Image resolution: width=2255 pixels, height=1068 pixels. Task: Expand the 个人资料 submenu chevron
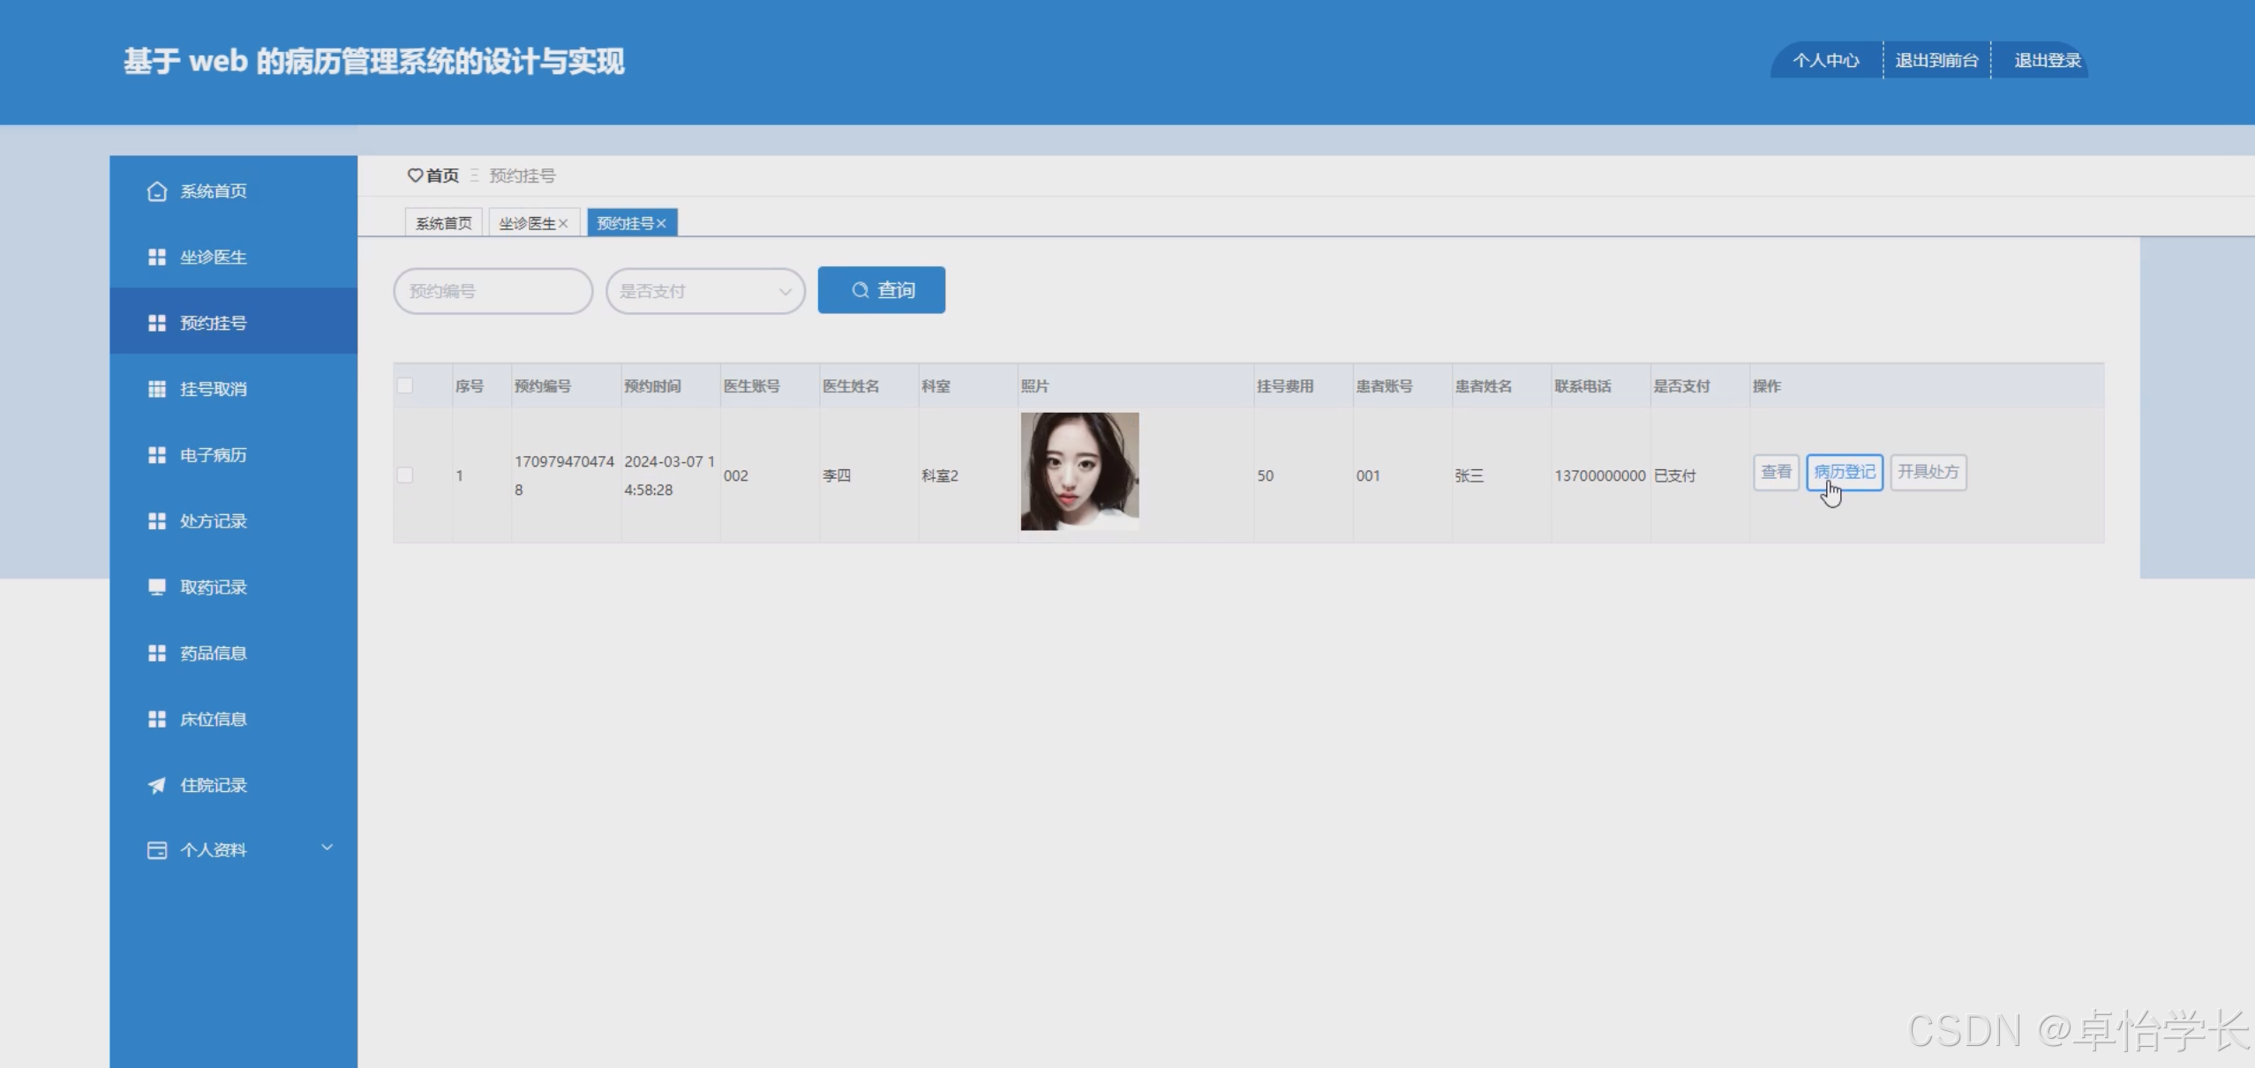327,848
